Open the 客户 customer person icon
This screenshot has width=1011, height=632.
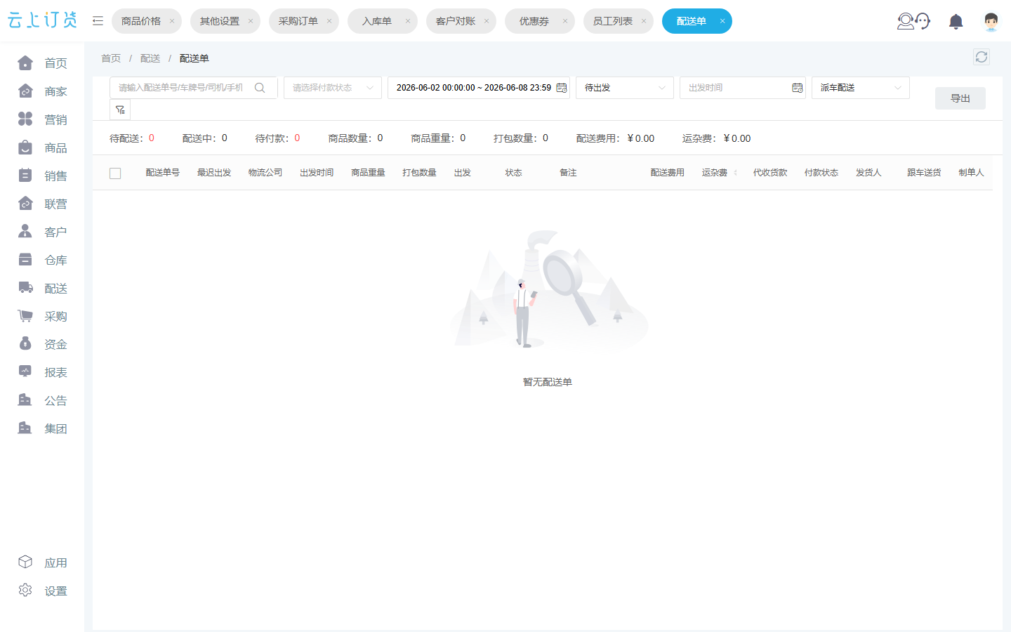[25, 232]
